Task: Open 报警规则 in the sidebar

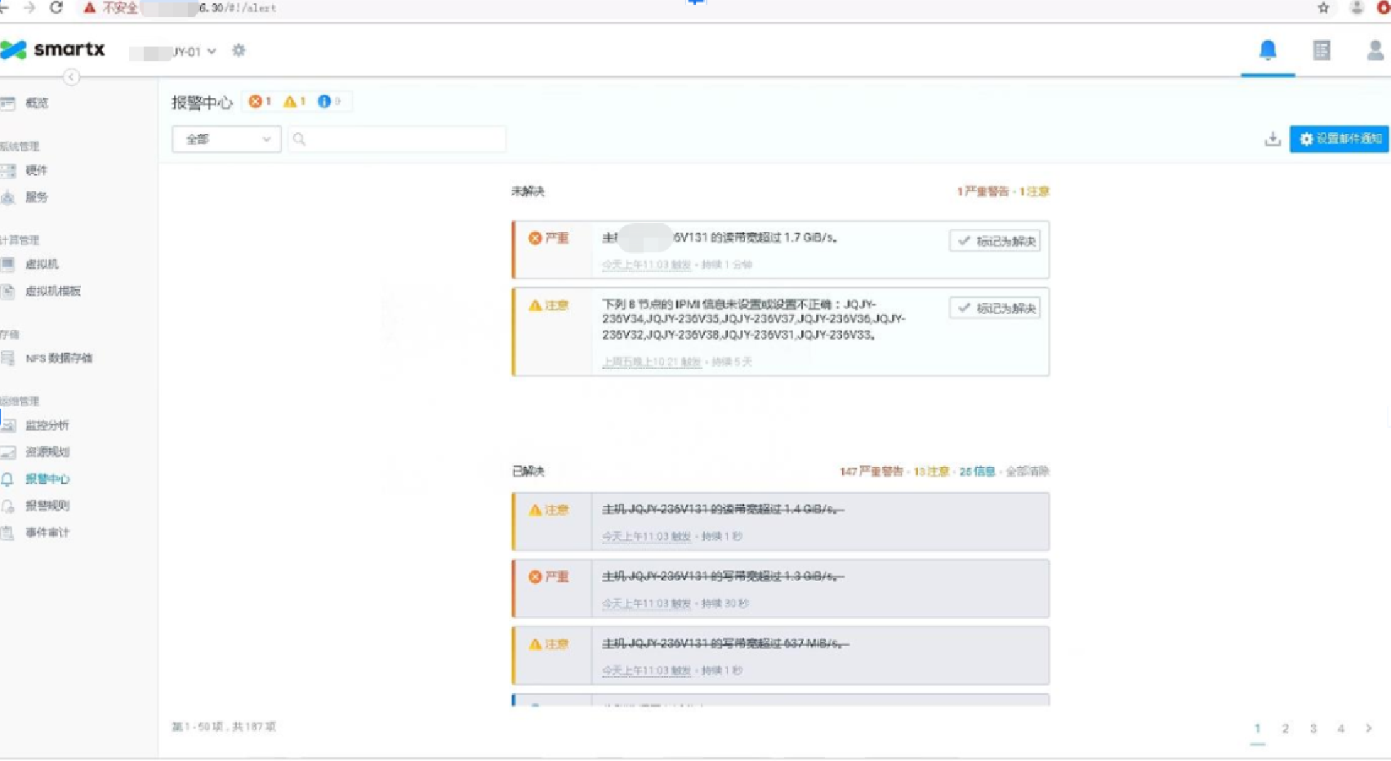Action: click(47, 505)
